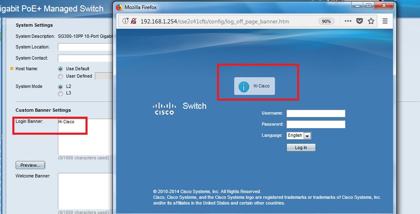Click inside the Login Banner text area
This screenshot has width=420, height=214.
[85, 137]
